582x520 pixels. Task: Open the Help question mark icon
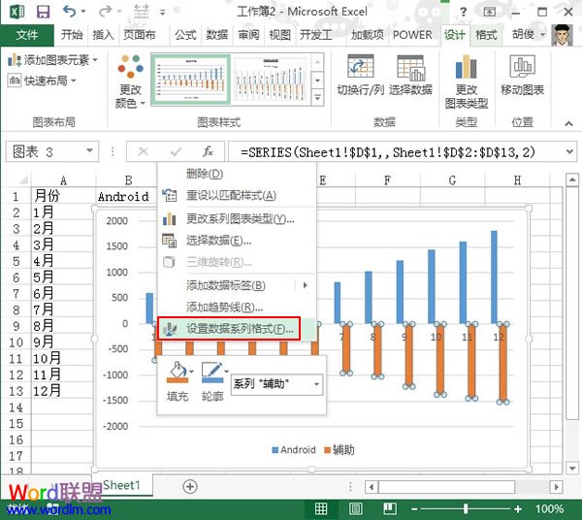coord(463,13)
